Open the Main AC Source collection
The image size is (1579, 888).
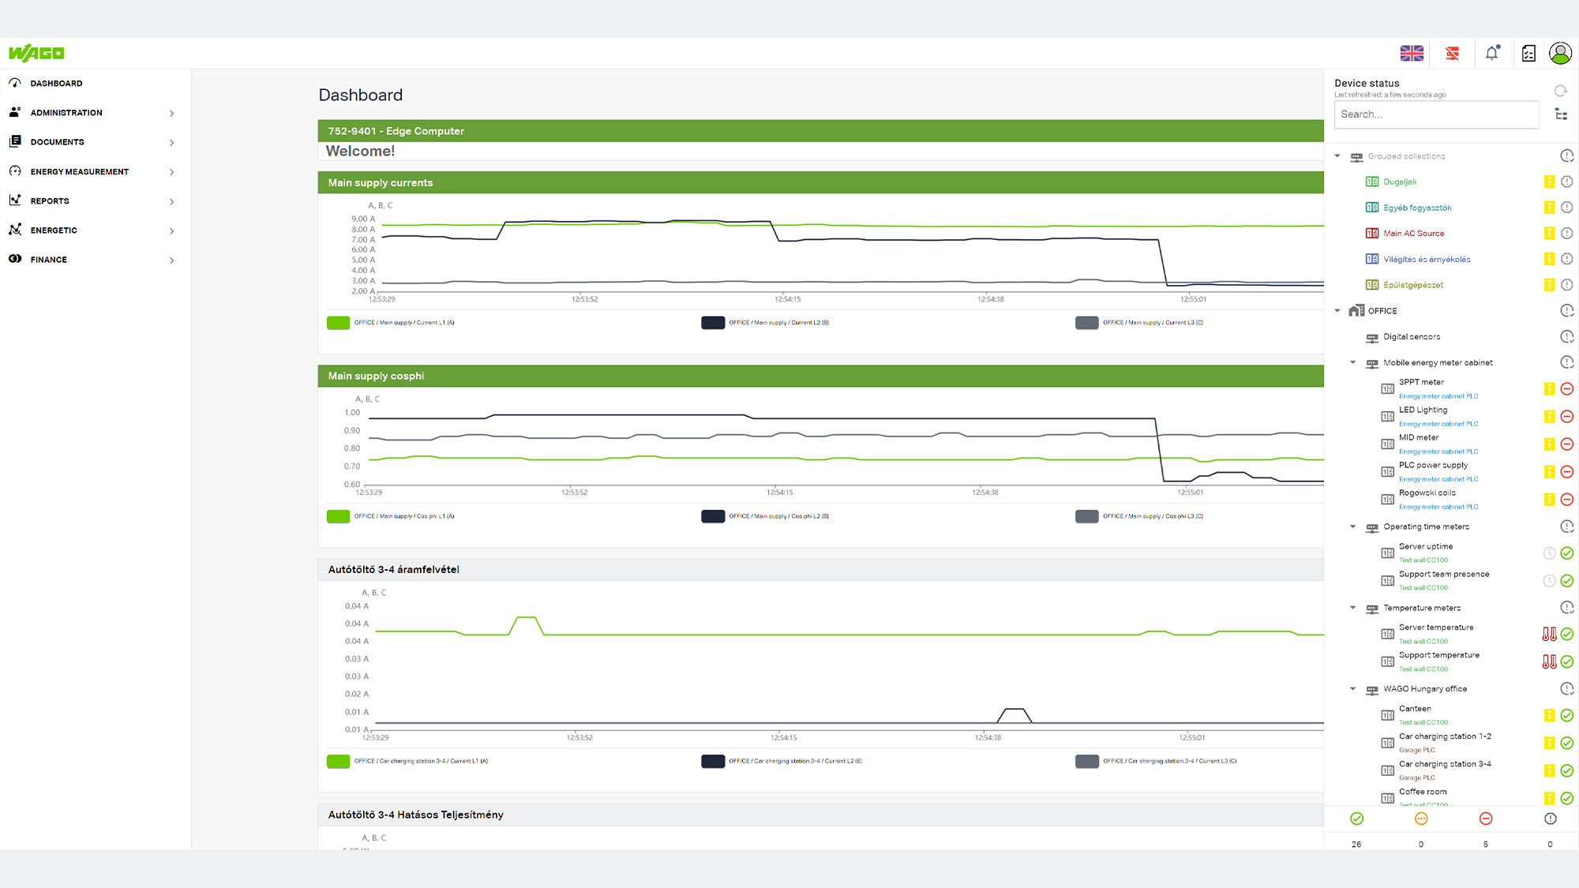tap(1413, 234)
